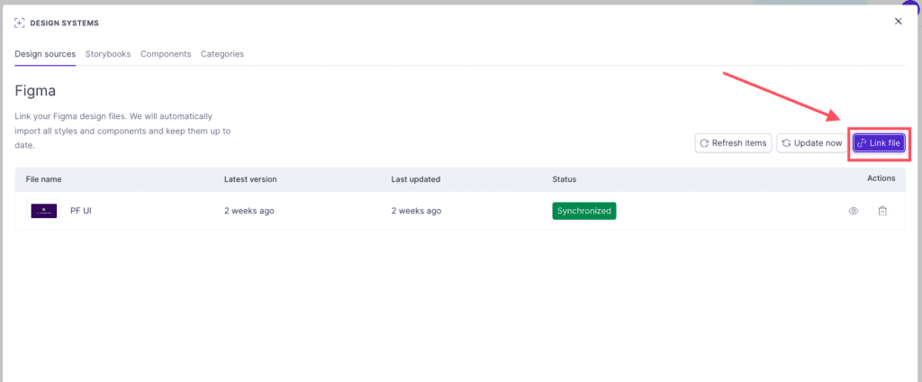Go to the Categories tab
Image resolution: width=922 pixels, height=382 pixels.
222,53
